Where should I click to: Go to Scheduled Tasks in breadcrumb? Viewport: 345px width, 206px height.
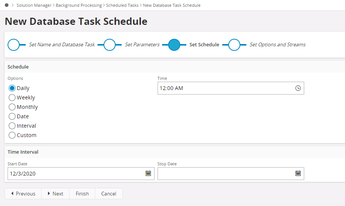[x=122, y=5]
